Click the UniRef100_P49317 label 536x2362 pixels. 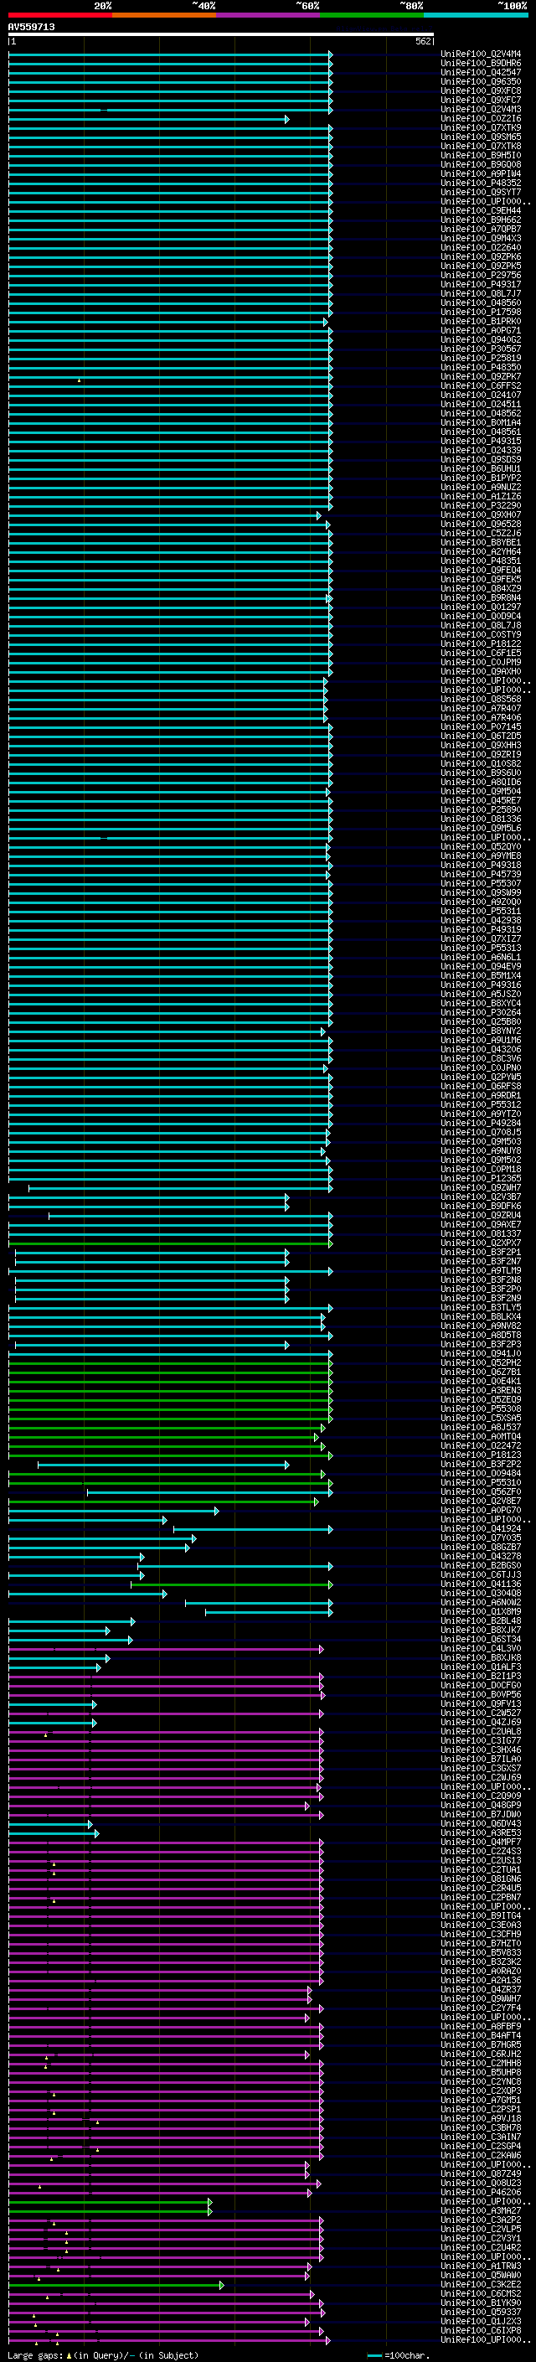[x=481, y=284]
